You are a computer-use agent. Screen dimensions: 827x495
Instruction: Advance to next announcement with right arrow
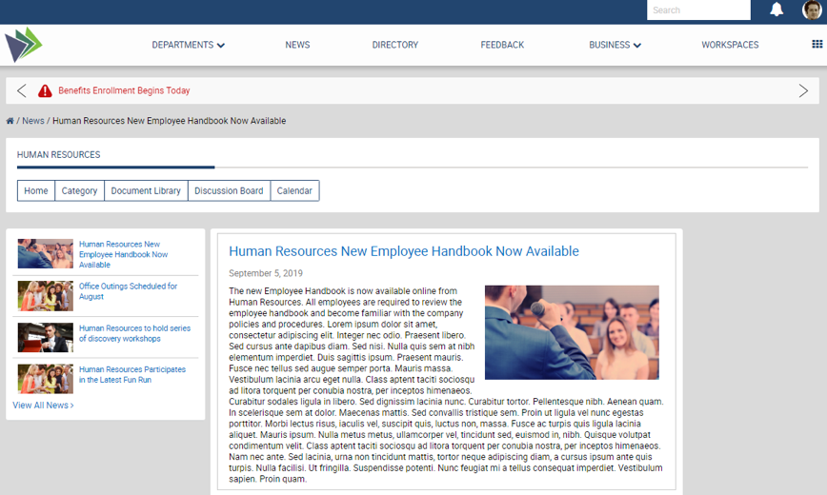(803, 91)
